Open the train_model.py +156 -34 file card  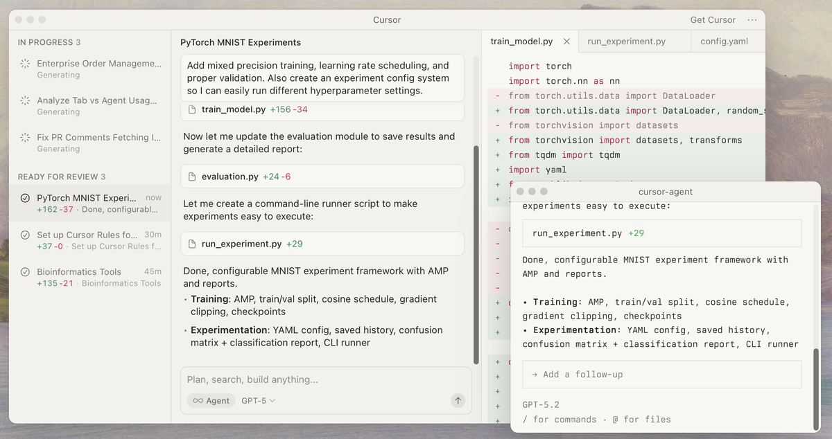point(323,109)
